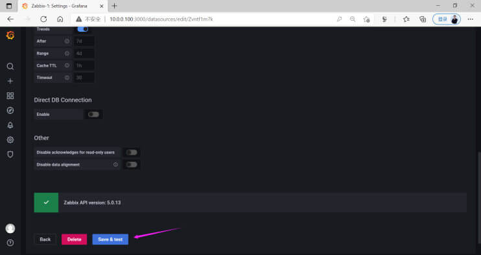Viewport: 481px width, 255px height.
Task: Click the Save & test button
Action: coord(110,239)
